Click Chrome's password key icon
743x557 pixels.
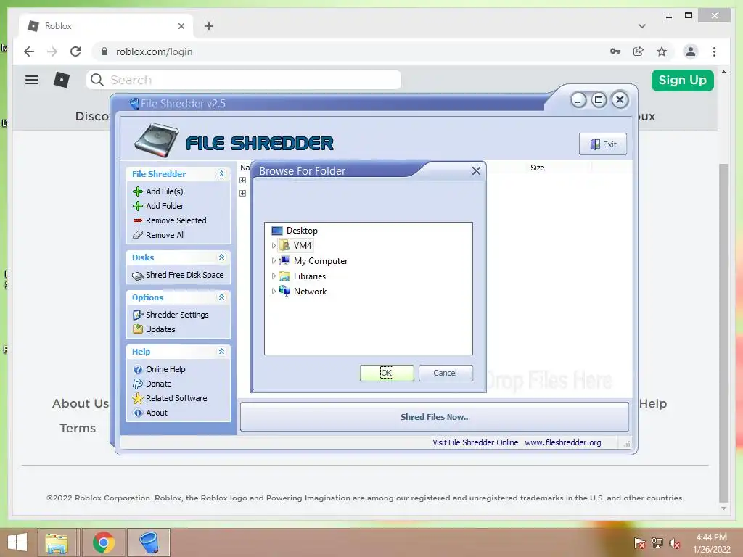click(x=615, y=51)
